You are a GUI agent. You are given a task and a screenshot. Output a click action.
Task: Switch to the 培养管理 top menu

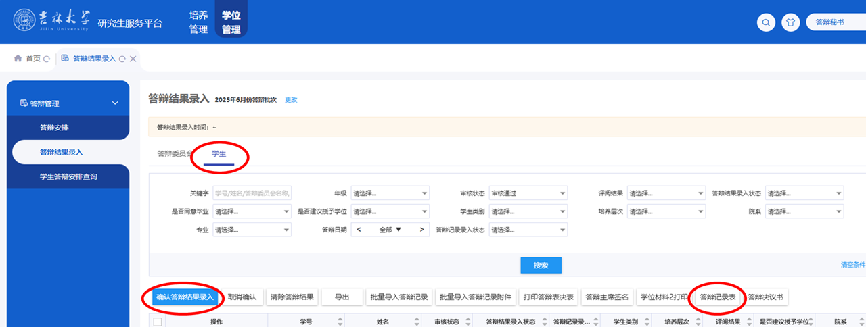pos(198,22)
